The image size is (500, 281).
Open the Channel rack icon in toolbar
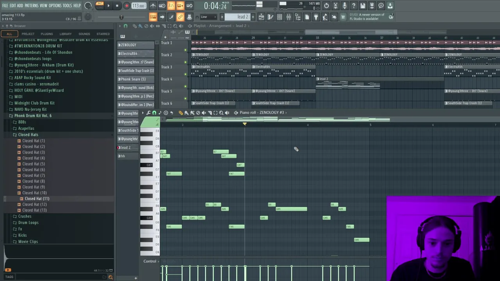tap(279, 17)
